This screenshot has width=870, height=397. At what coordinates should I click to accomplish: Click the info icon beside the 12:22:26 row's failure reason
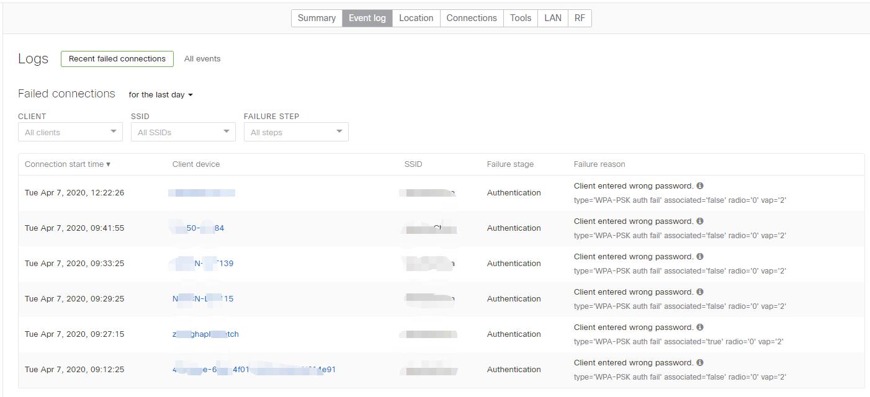coord(699,185)
